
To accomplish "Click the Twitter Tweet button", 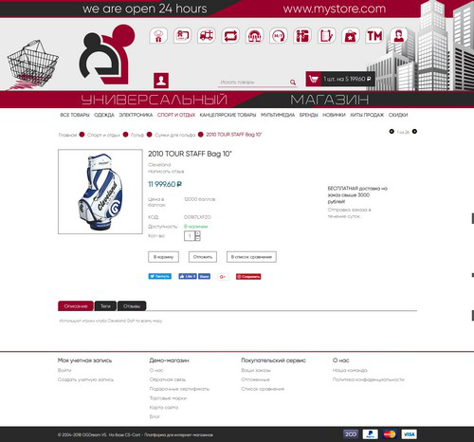I will (x=160, y=276).
